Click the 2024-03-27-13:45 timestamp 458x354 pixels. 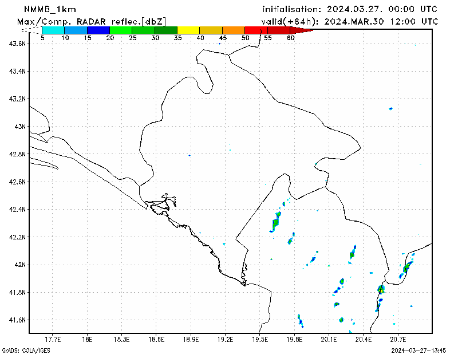[x=418, y=350]
